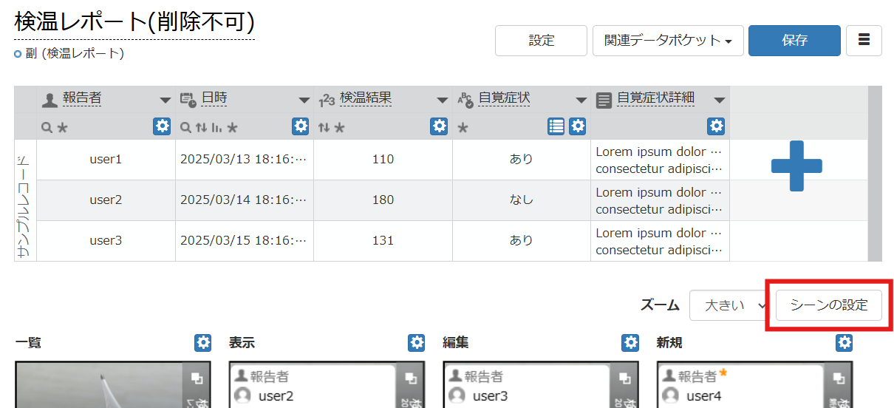
Task: Select the 表示 scene thumbnail with user2
Action: point(327,384)
